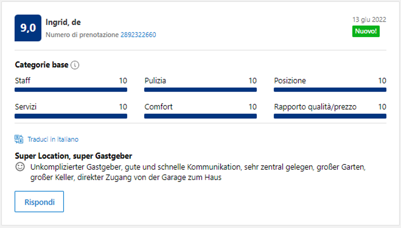Image resolution: width=401 pixels, height=228 pixels.
Task: Click the Pulizia rating bar
Action: pyautogui.click(x=200, y=90)
